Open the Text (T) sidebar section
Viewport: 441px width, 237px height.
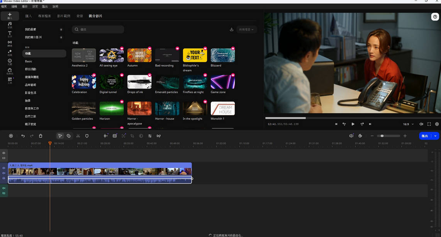click(10, 34)
